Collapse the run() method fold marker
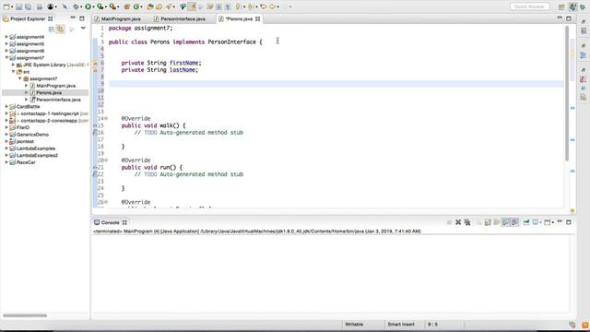Viewport: 590px width, 332px height. click(106, 160)
